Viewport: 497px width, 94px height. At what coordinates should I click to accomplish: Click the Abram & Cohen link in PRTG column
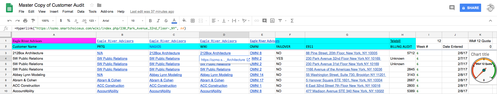(109, 80)
